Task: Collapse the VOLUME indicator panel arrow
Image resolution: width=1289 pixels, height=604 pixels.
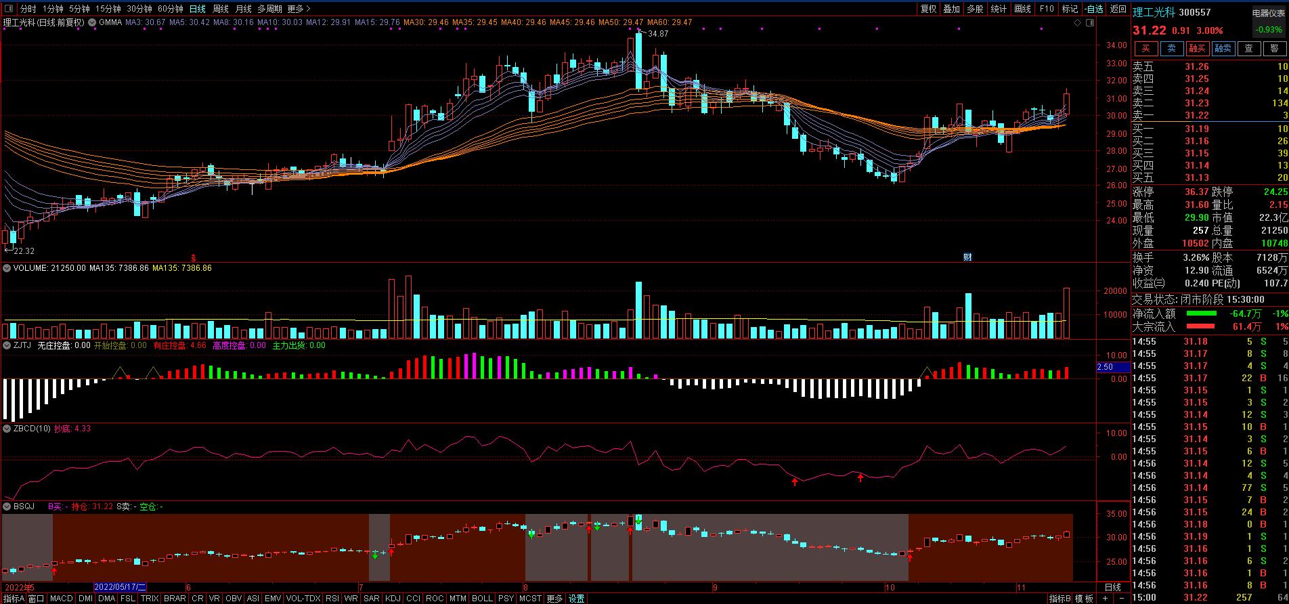Action: [x=7, y=268]
